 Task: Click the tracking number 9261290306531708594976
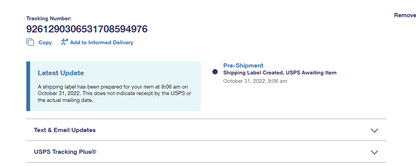(87, 29)
